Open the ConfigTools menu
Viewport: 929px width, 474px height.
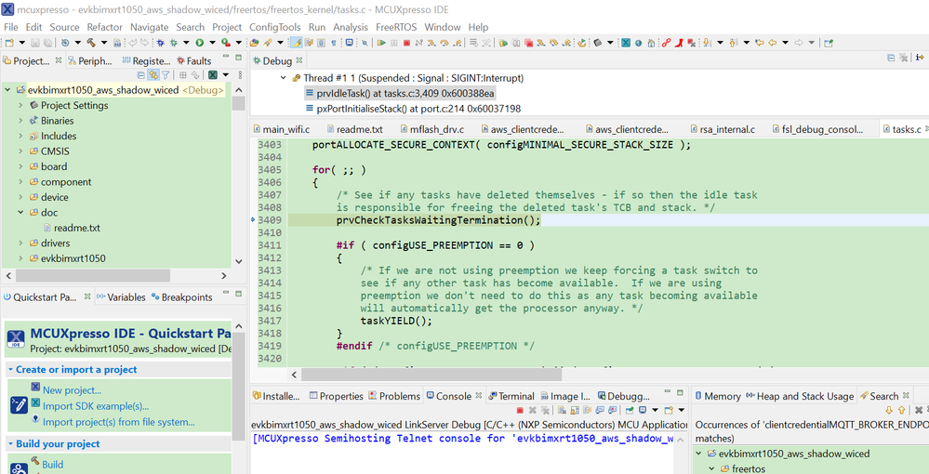point(275,27)
